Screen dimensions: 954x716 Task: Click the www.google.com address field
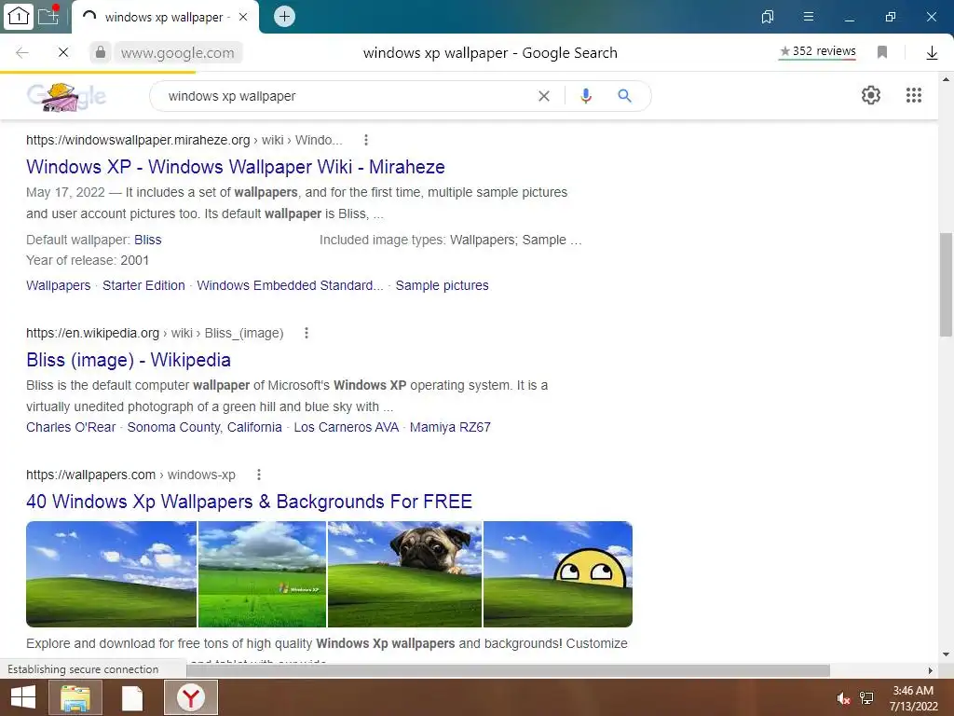point(178,53)
